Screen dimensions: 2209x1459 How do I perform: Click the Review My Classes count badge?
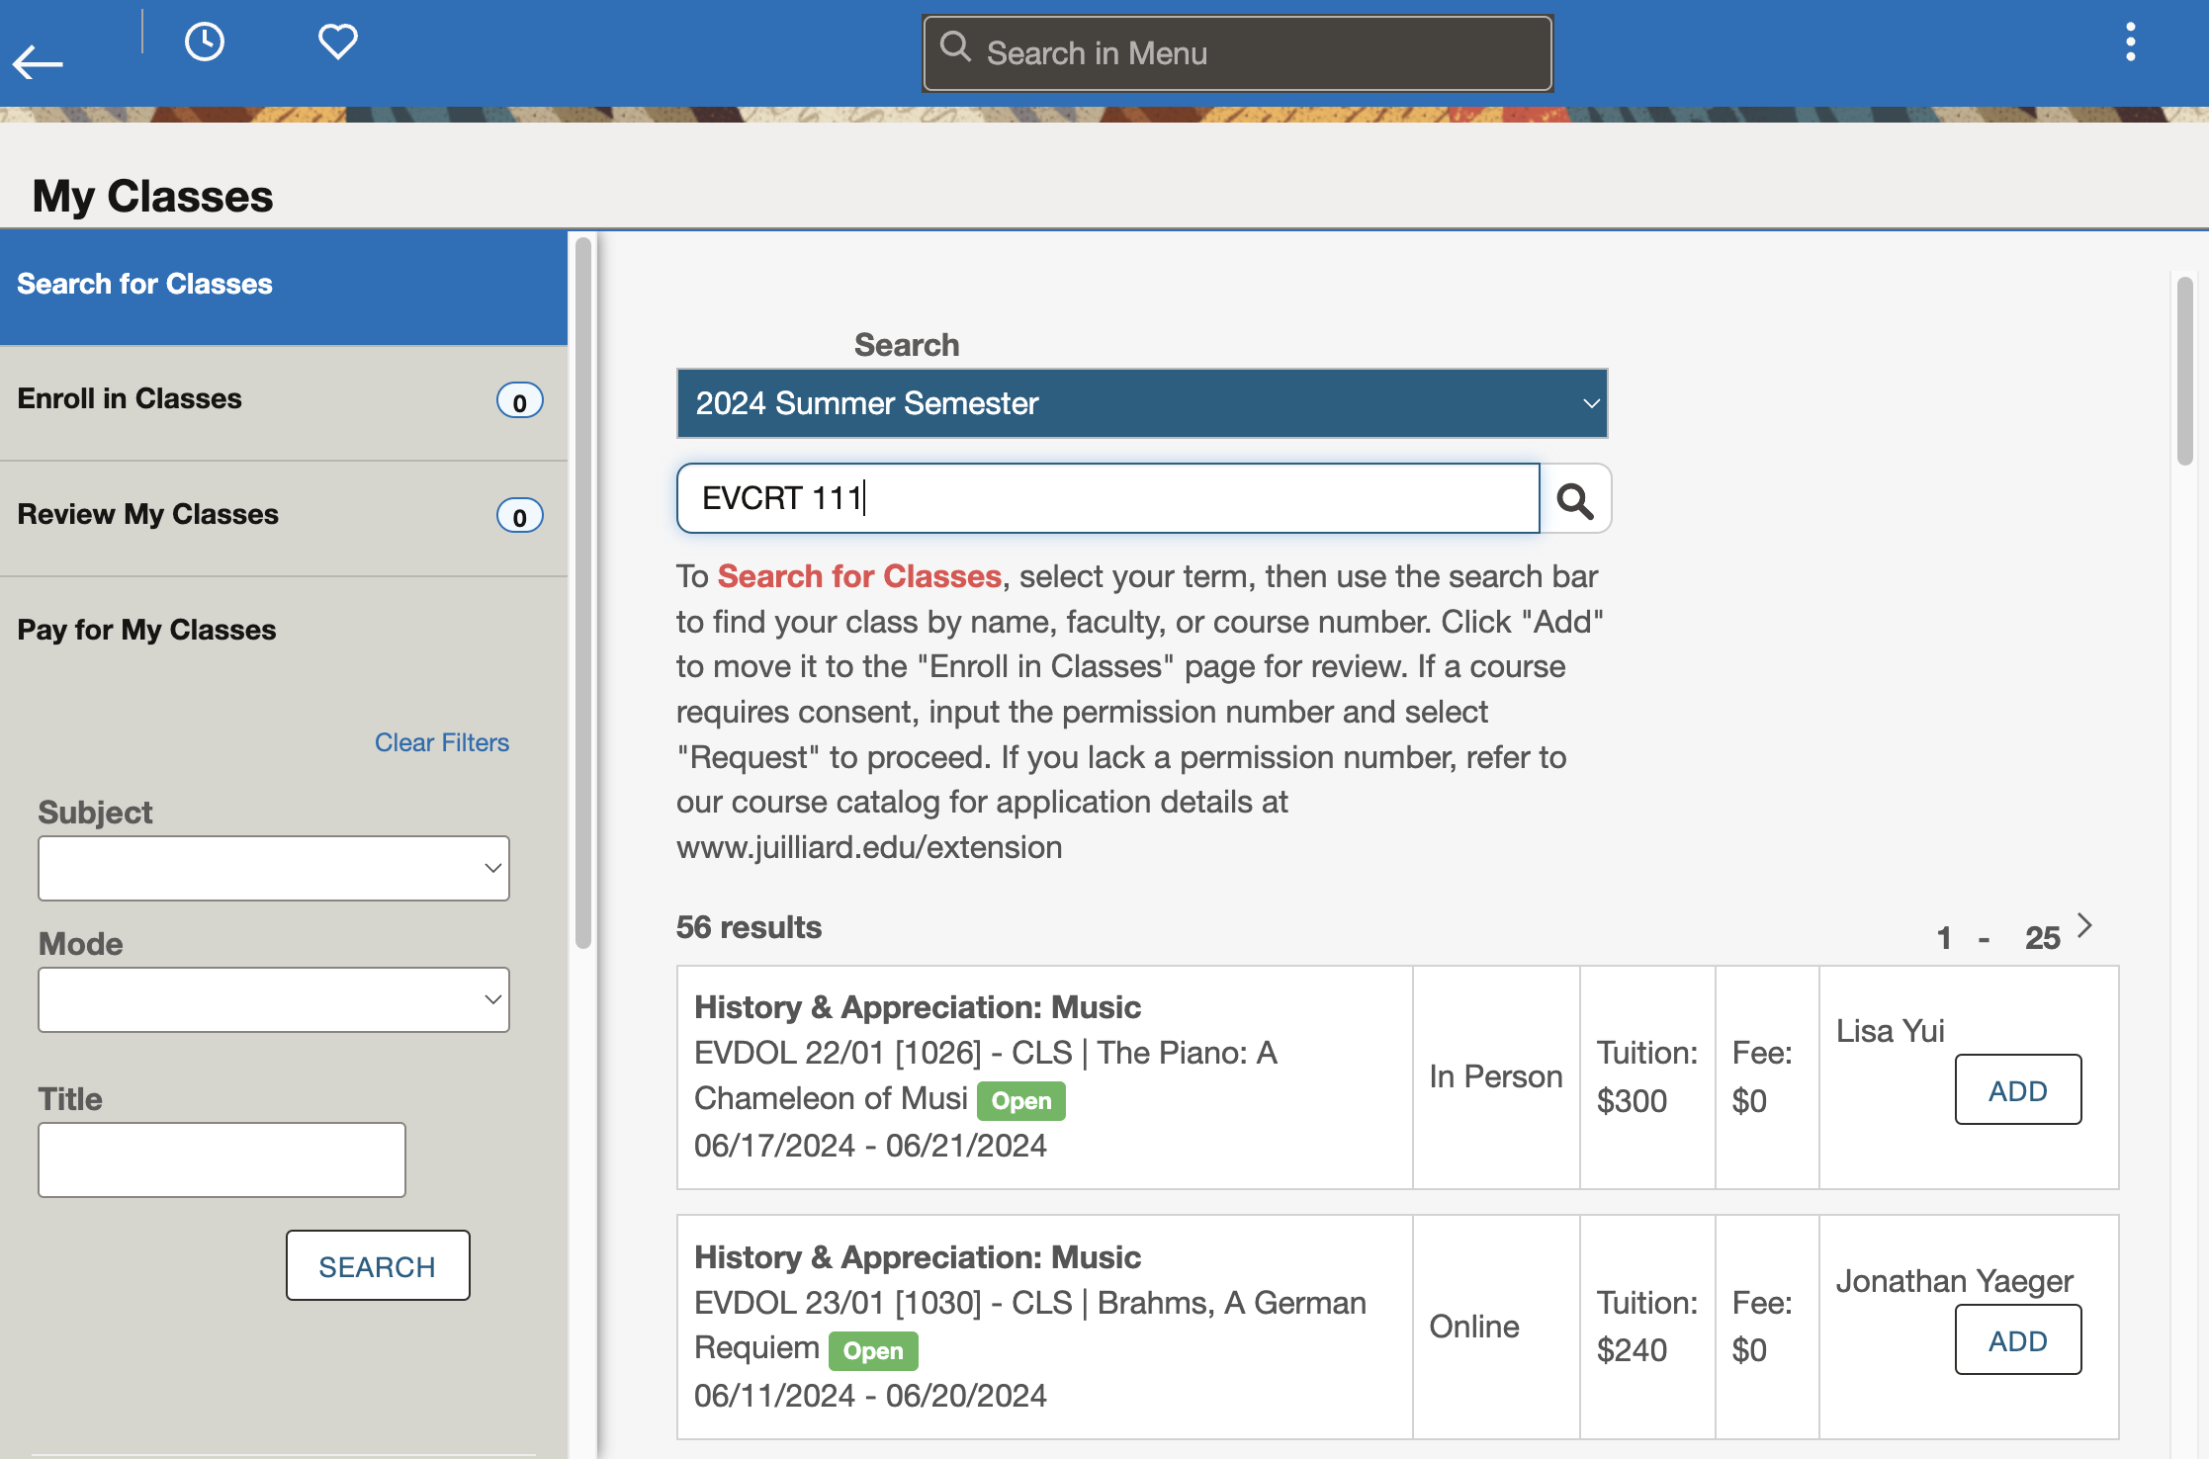pyautogui.click(x=519, y=516)
